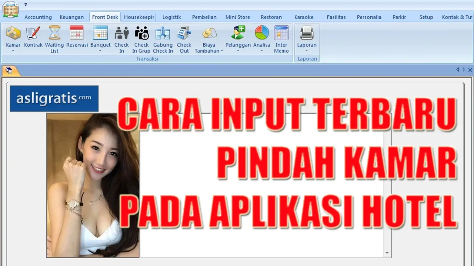Click the Banquet icon
The height and width of the screenshot is (266, 474).
point(100,33)
